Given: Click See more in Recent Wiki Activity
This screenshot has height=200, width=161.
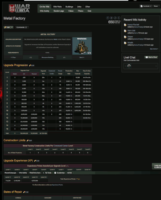Looking at the screenshot, I should pyautogui.click(x=154, y=49).
